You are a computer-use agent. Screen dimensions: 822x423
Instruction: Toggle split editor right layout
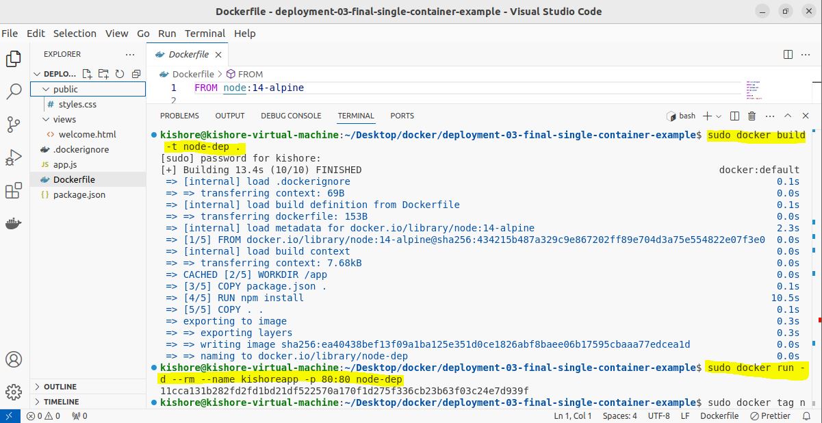788,55
